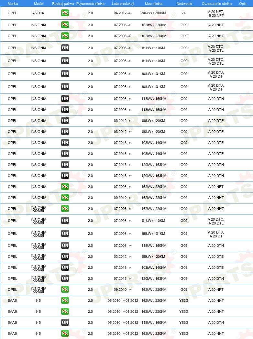Click the ON diesel icon in the INSIGNIA KOMBI 88kW row
Viewport: 253px width, 339px height.
[65, 257]
